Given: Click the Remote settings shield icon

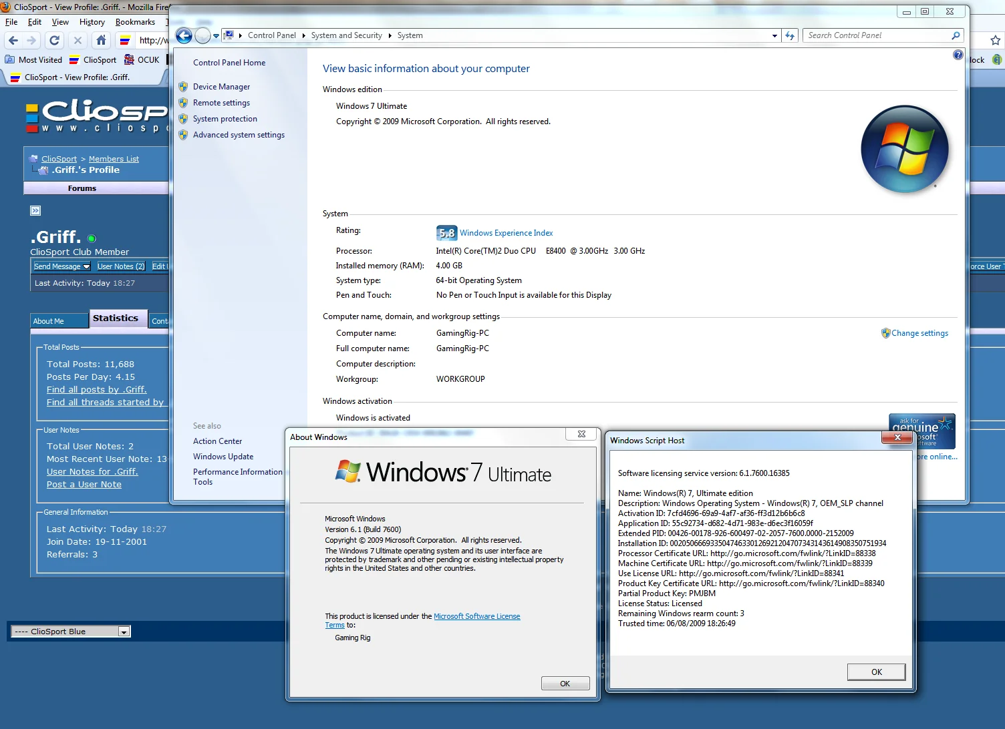Looking at the screenshot, I should coord(183,103).
